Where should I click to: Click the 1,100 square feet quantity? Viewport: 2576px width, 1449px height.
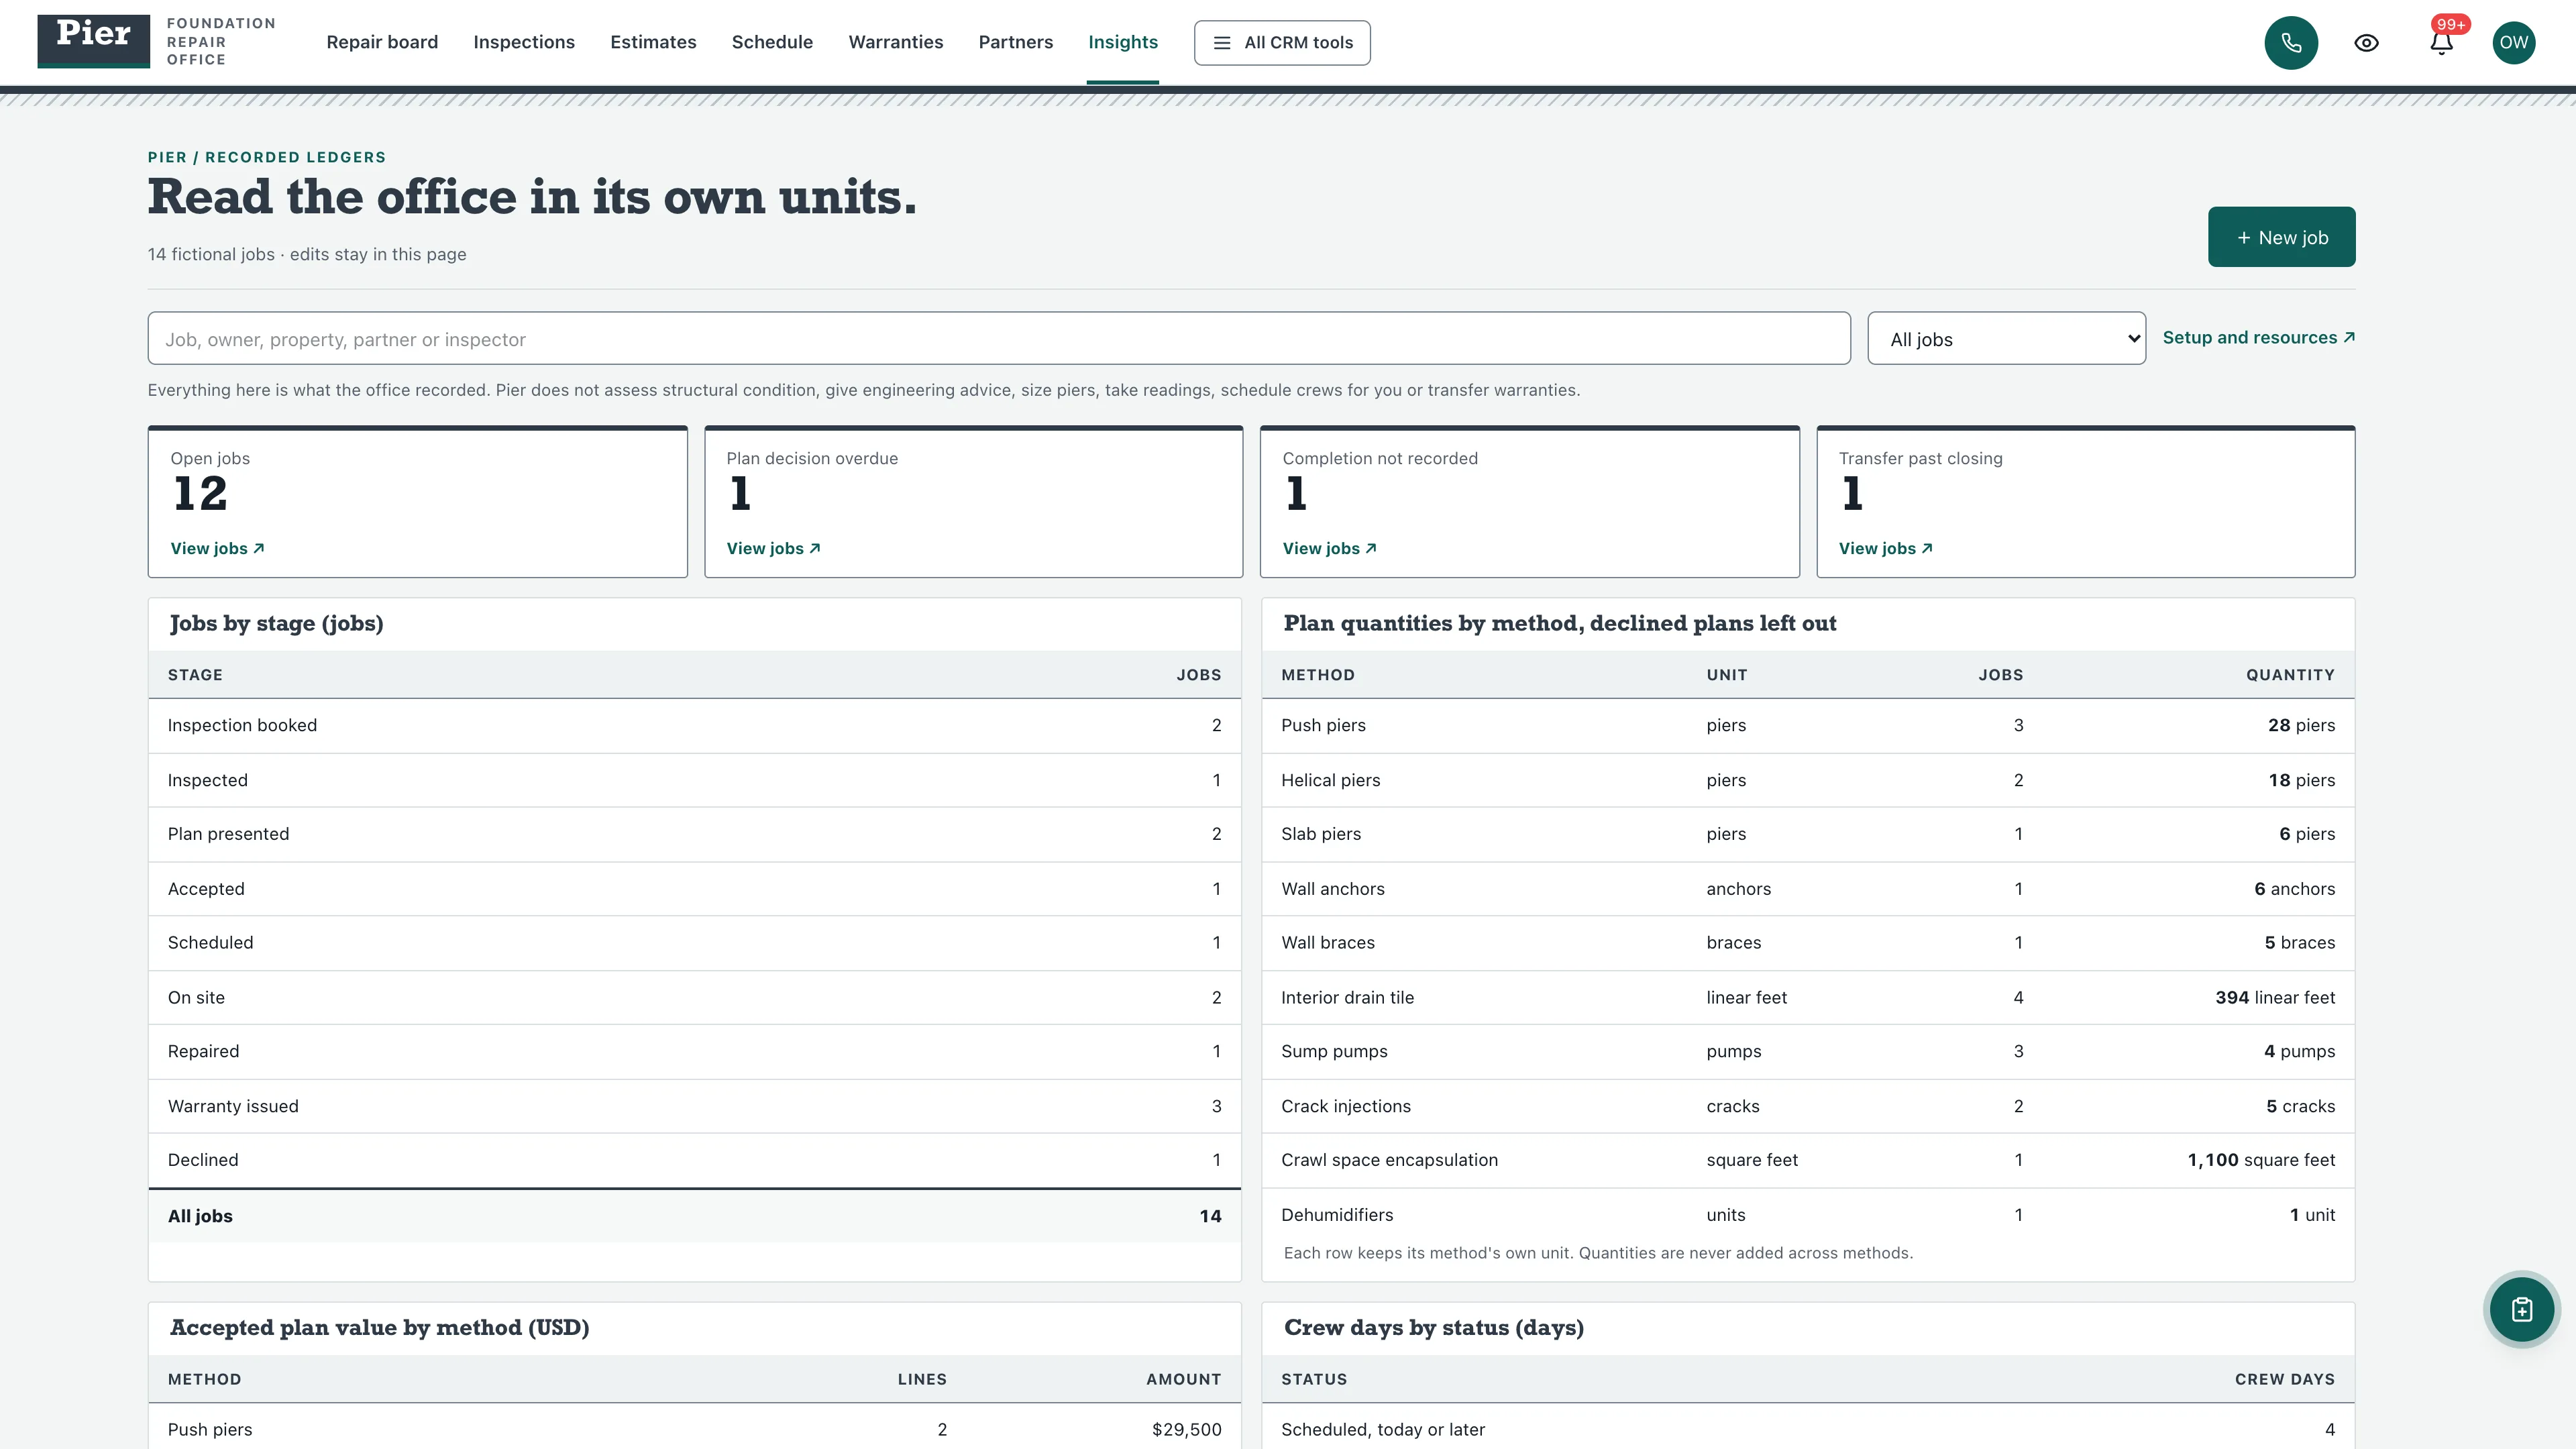pyautogui.click(x=2261, y=1160)
